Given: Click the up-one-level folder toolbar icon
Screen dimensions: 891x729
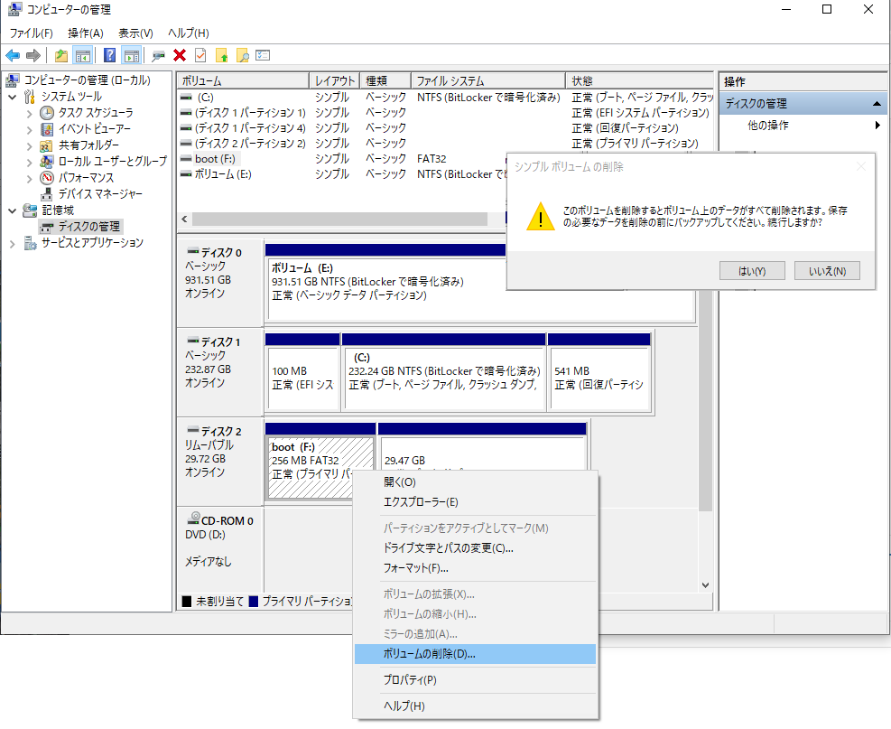Looking at the screenshot, I should click(60, 55).
